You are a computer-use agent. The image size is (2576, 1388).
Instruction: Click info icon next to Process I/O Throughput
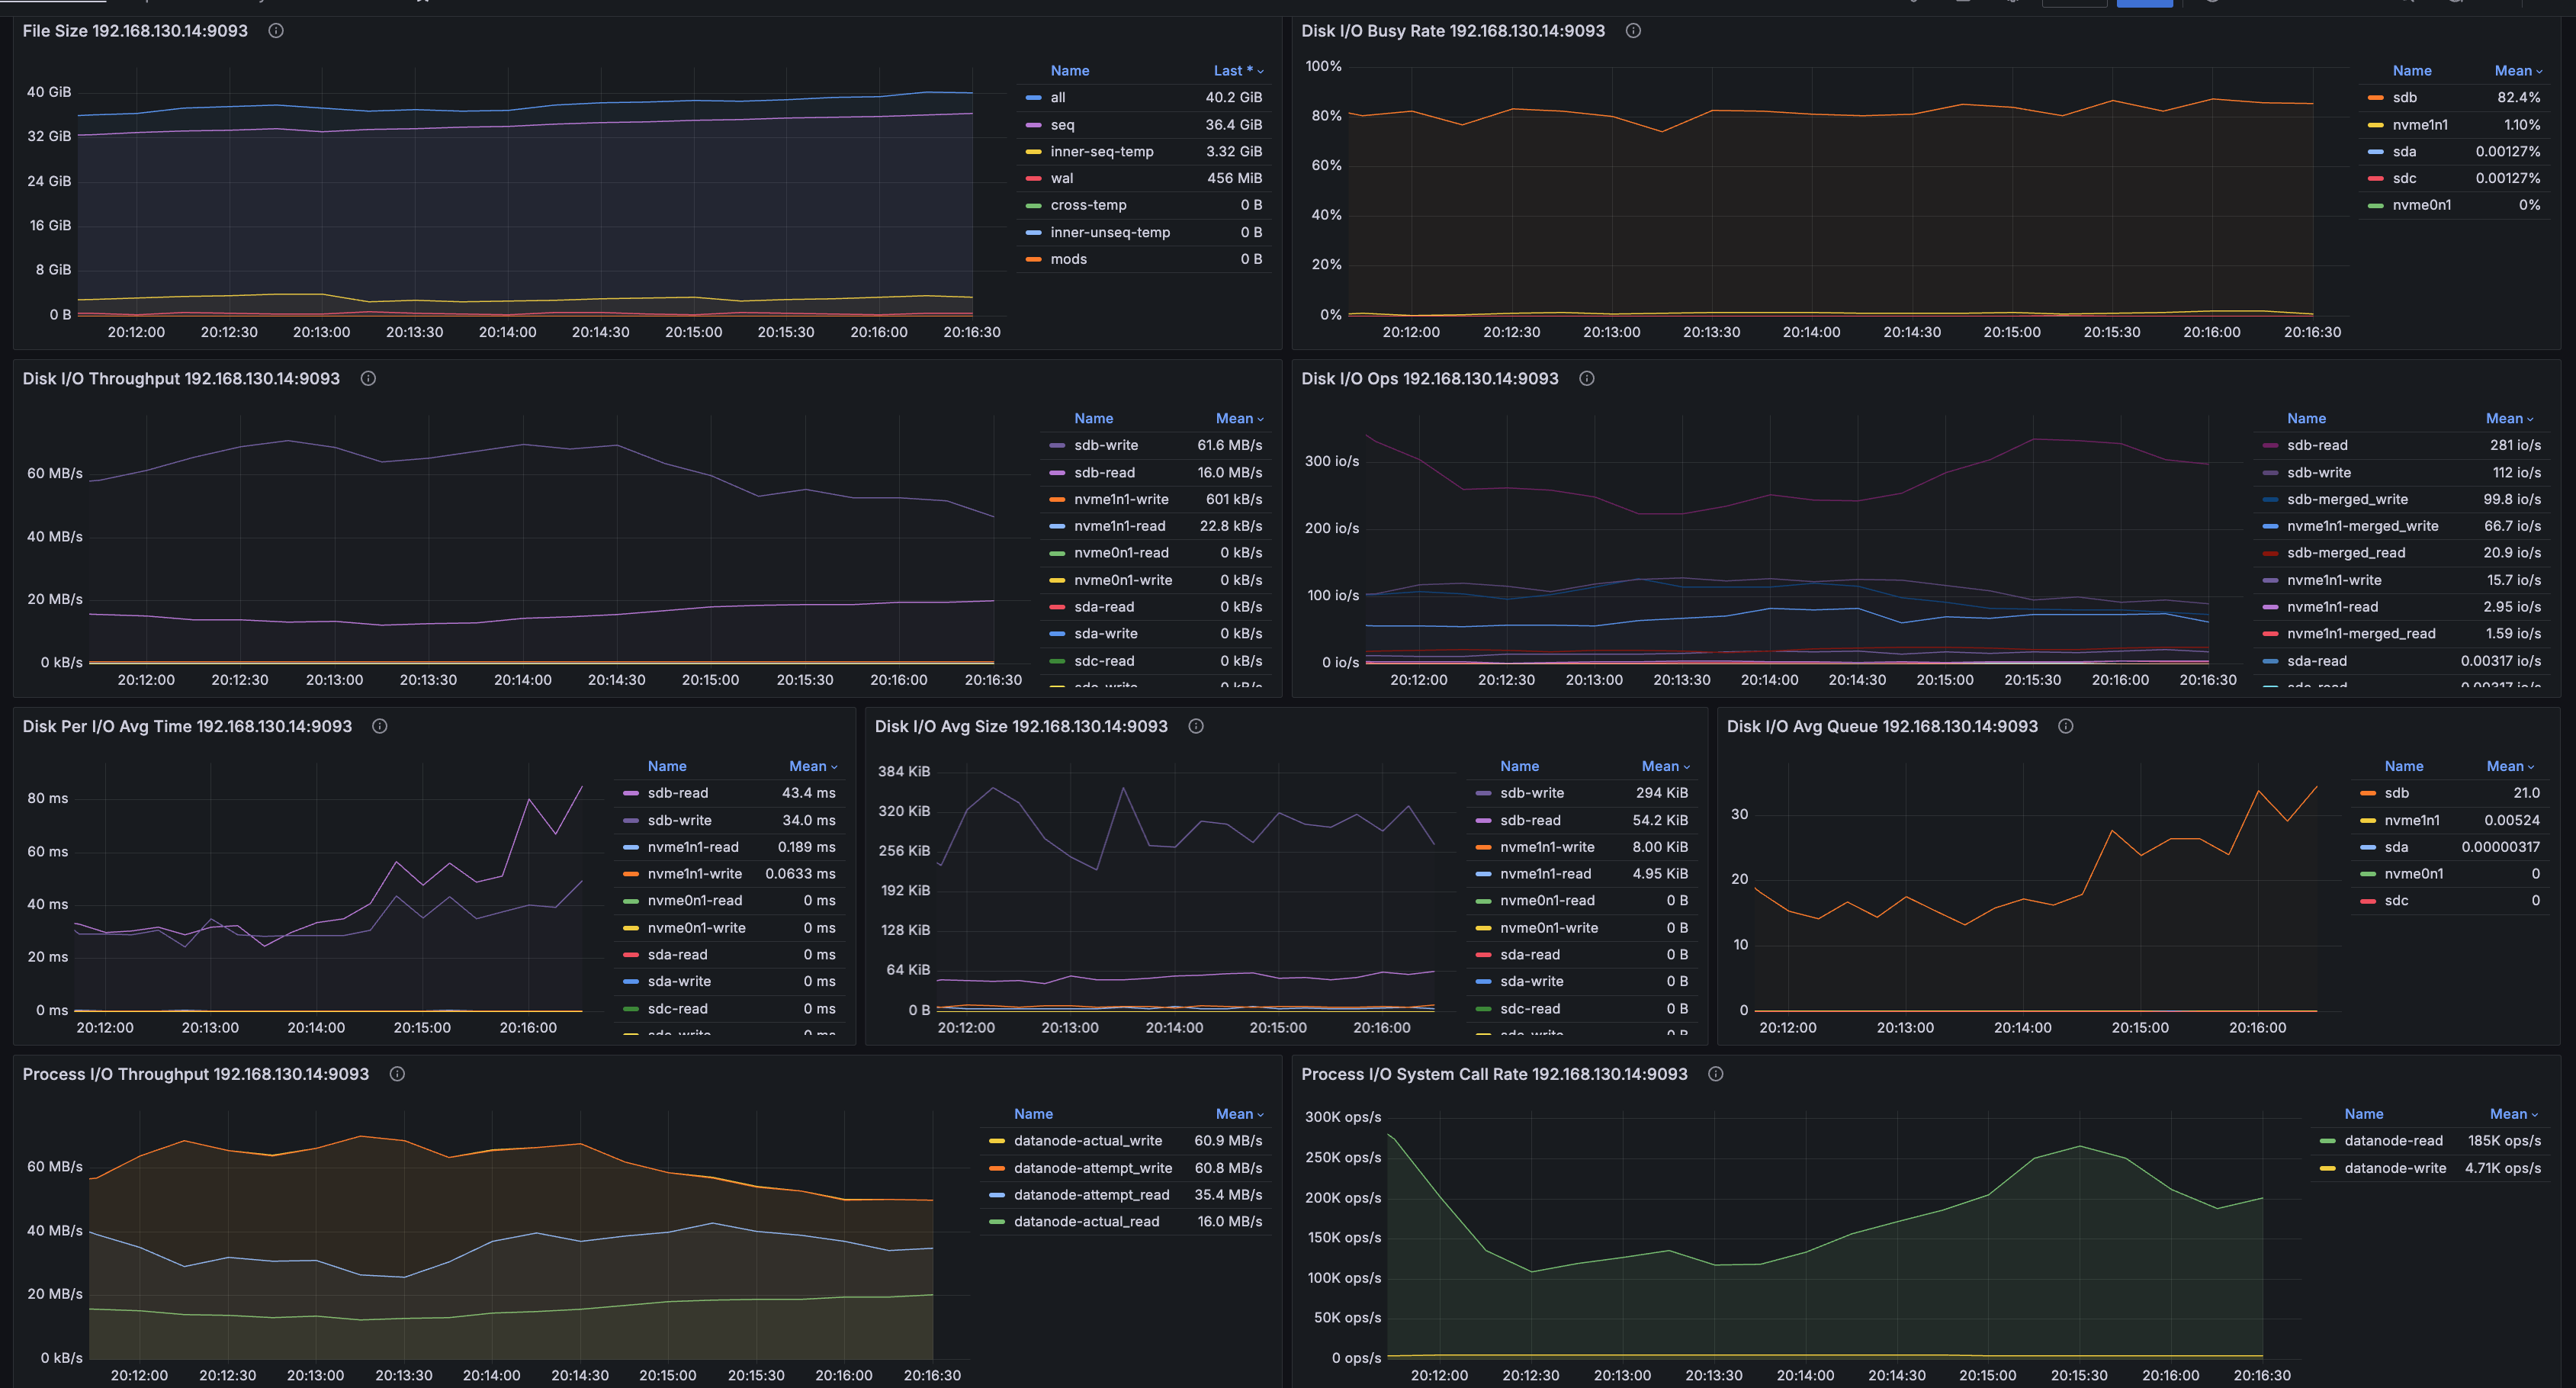[397, 1074]
